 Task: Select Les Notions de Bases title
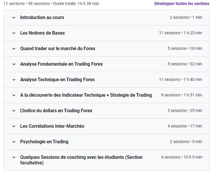coord(42,33)
